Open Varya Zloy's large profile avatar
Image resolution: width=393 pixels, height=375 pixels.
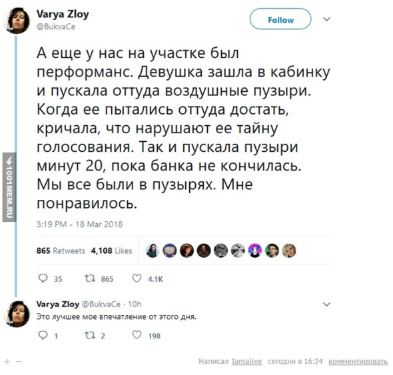click(x=16, y=20)
